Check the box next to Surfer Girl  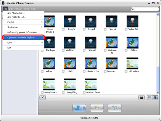[x=126, y=29]
